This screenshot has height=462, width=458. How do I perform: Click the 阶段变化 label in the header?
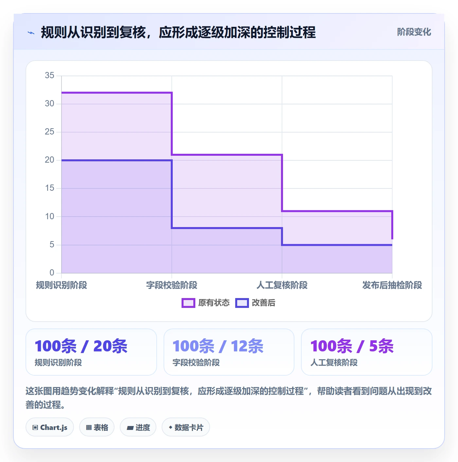(x=414, y=32)
